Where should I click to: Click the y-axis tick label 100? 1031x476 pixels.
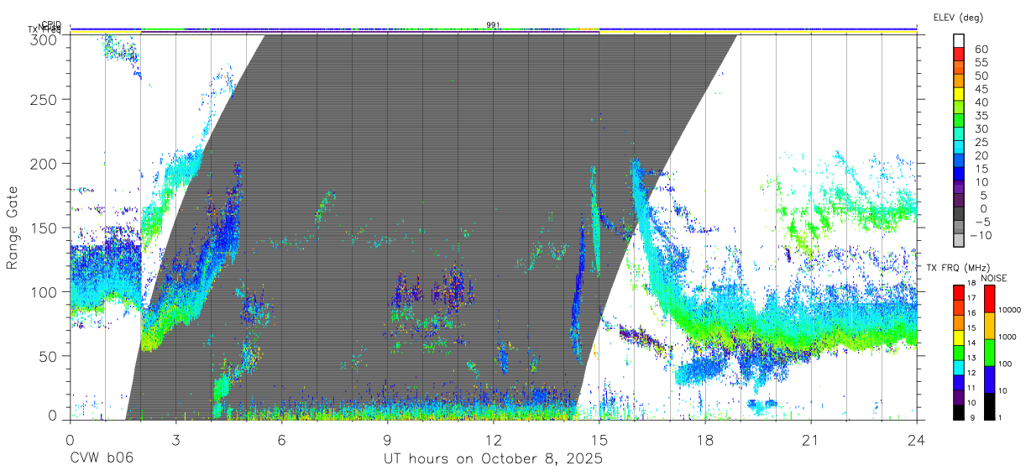[44, 292]
